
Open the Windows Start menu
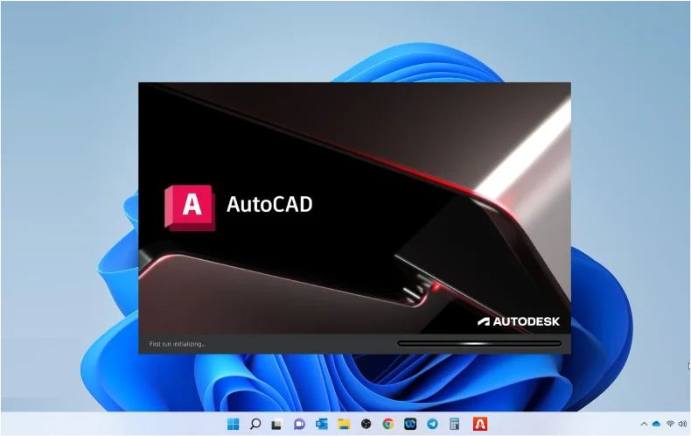click(234, 424)
